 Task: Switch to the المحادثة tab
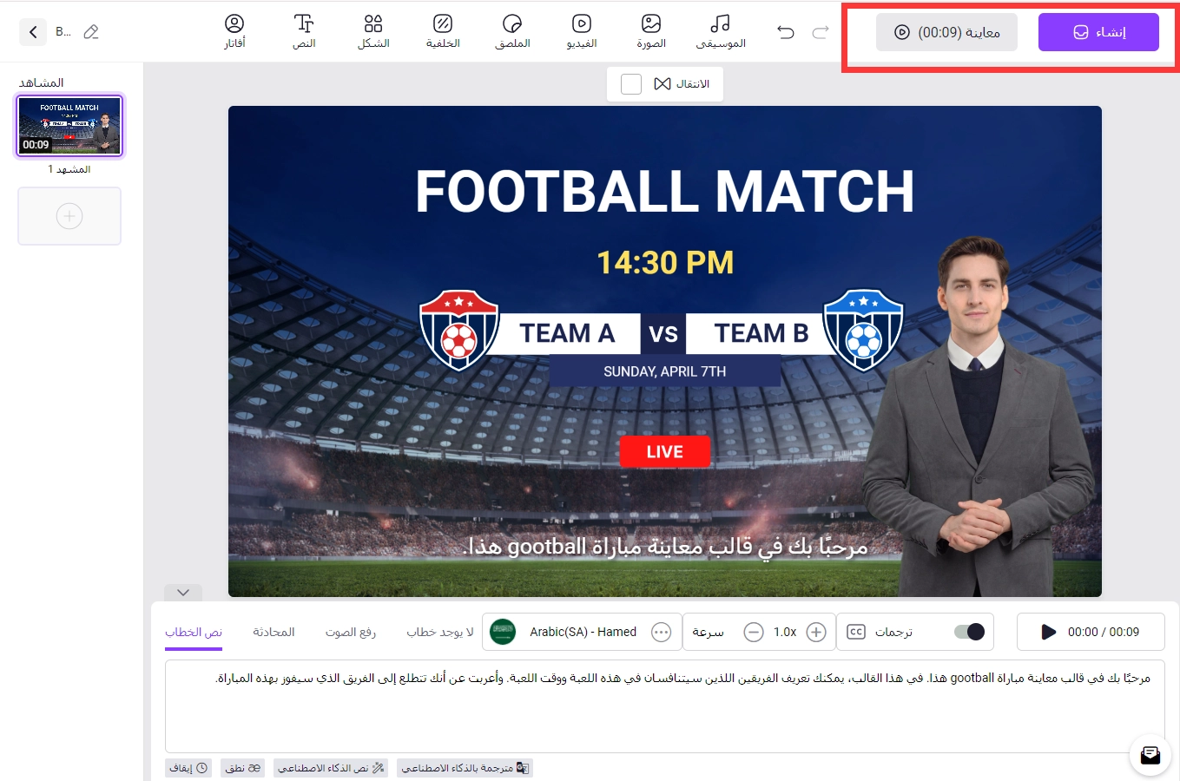tap(274, 632)
